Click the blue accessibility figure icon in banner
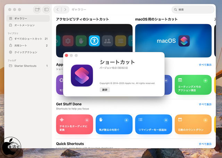 (x=94, y=41)
